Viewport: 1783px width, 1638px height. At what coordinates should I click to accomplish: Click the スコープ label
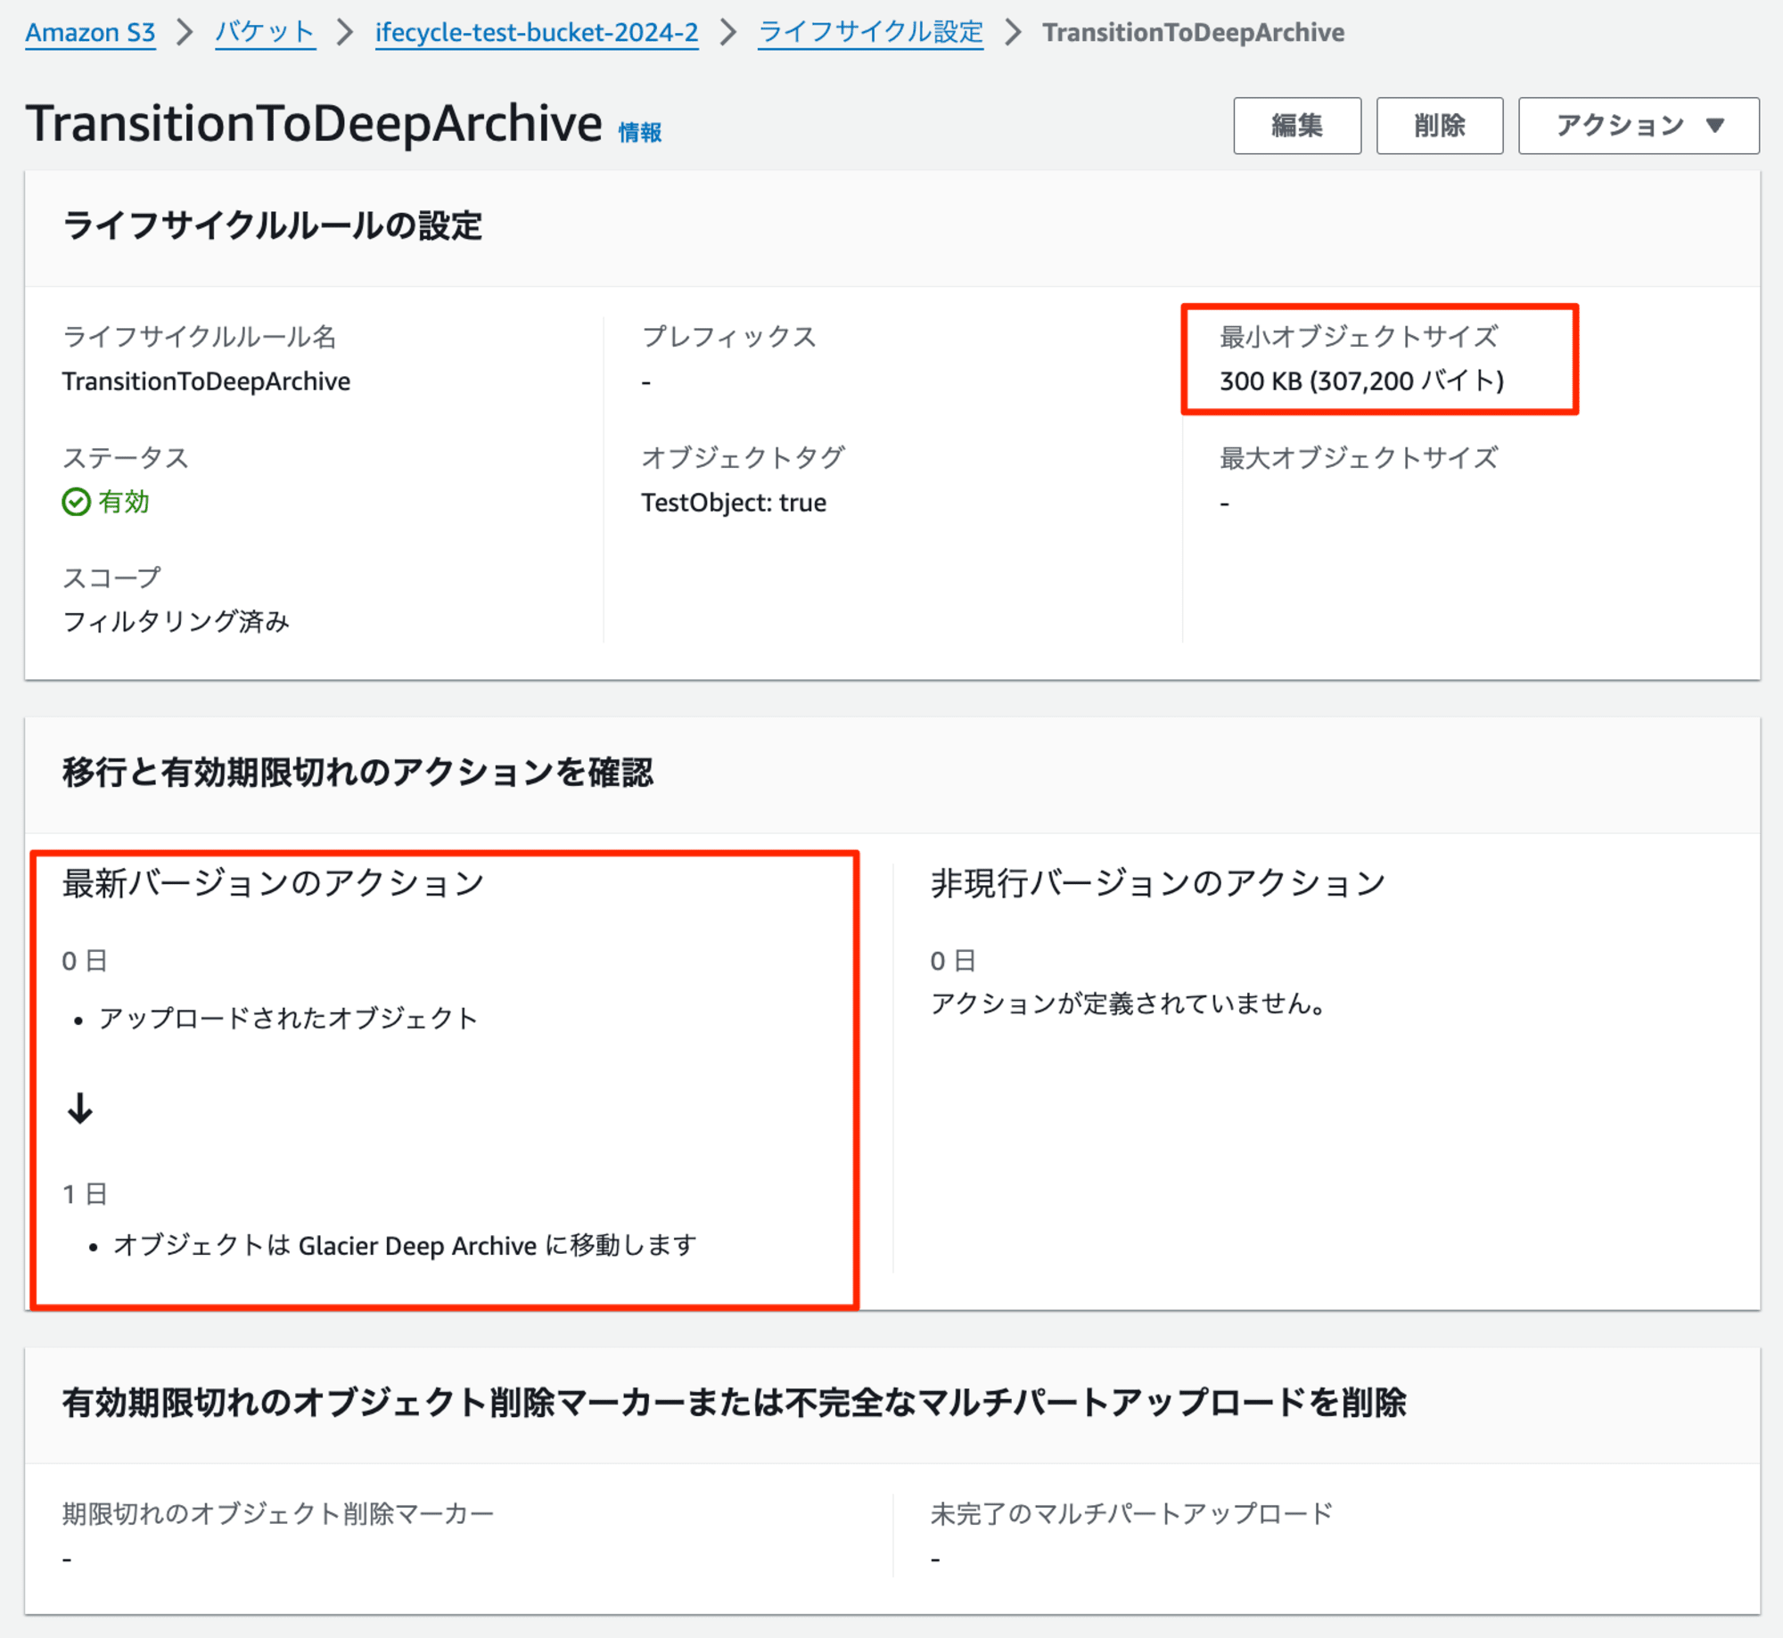pos(111,577)
